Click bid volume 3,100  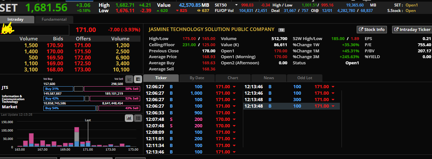tap(31, 69)
